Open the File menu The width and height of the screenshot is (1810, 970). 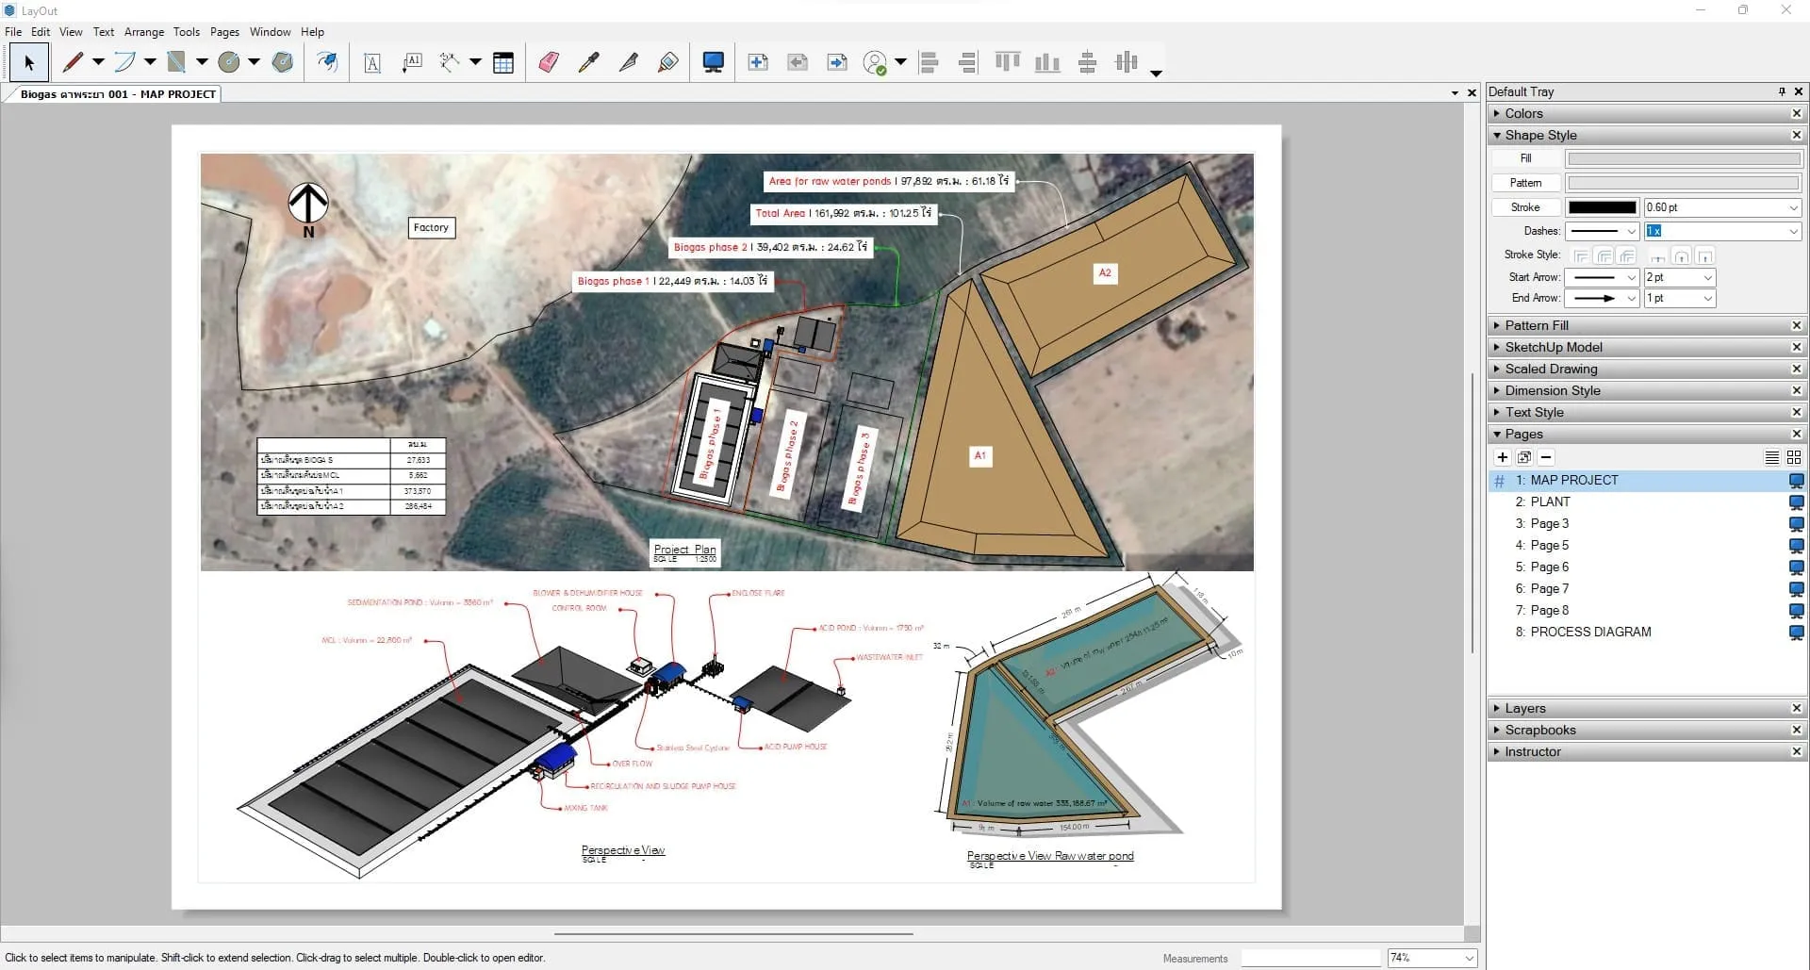click(13, 31)
